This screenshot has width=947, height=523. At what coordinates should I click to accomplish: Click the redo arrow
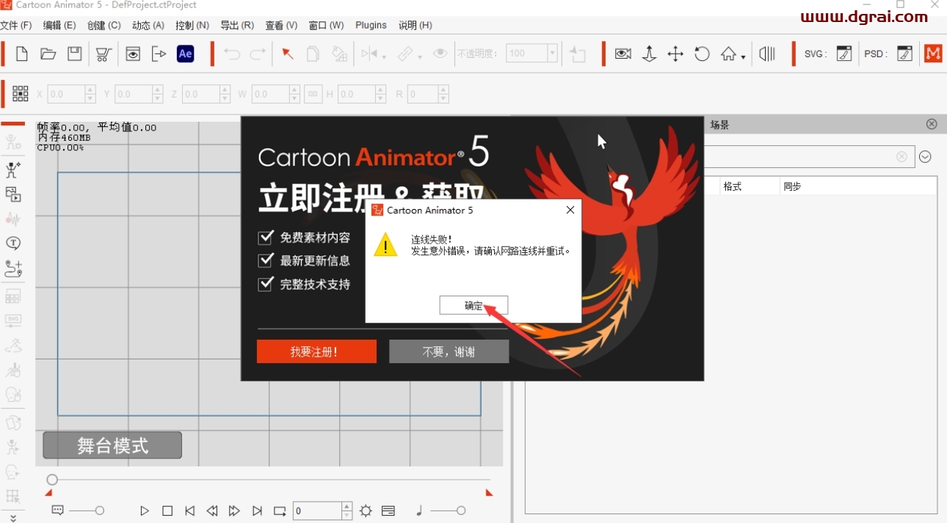click(x=258, y=54)
